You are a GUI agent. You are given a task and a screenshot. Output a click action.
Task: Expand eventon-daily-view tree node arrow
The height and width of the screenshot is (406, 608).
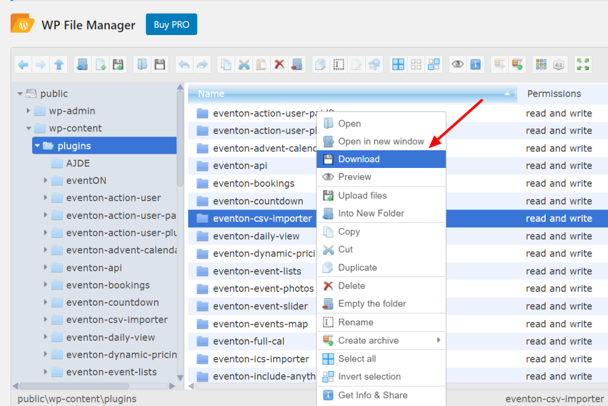coord(45,337)
